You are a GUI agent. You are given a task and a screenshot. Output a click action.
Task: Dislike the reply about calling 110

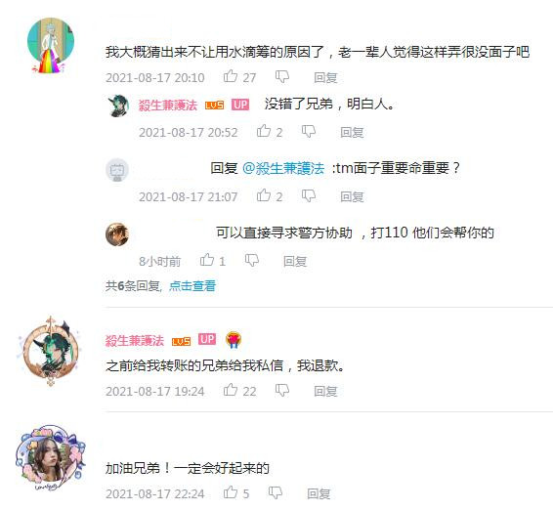click(252, 260)
